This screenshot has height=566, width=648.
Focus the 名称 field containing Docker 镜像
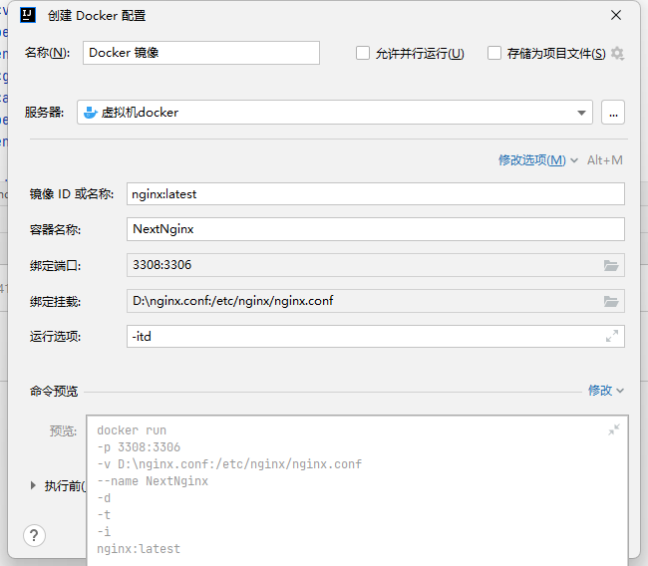click(x=201, y=53)
